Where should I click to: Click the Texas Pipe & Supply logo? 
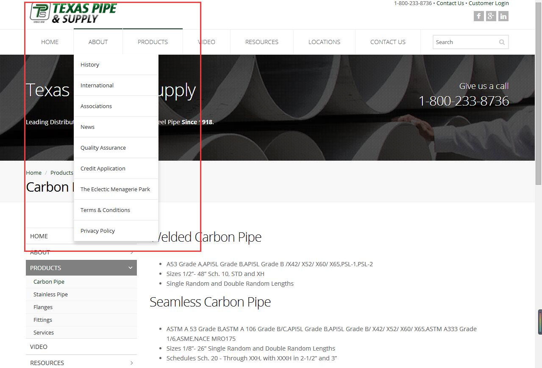[73, 13]
